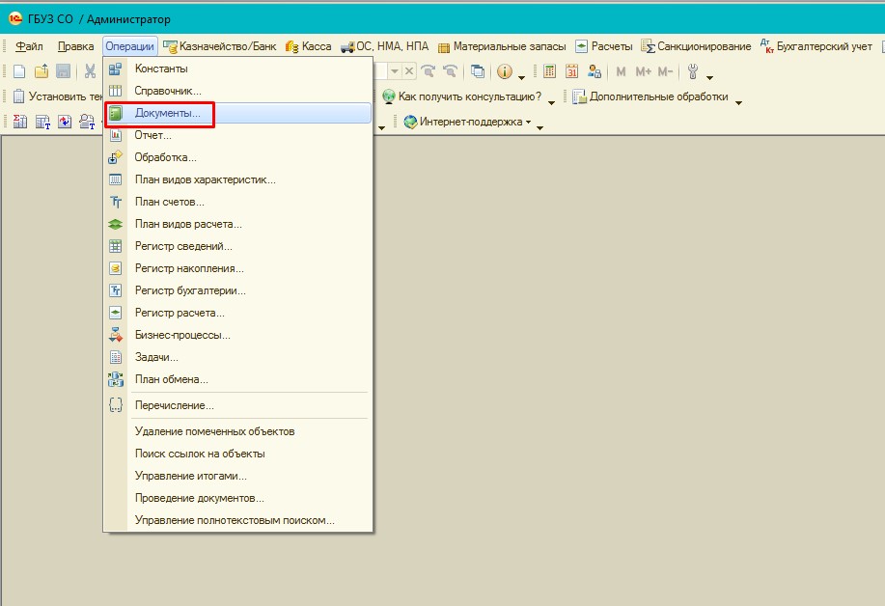Viewport: 885px width, 606px height.
Task: Open the Санкционирование menu
Action: [696, 46]
